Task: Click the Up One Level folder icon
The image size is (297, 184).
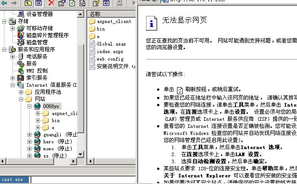Action: [x=27, y=3]
